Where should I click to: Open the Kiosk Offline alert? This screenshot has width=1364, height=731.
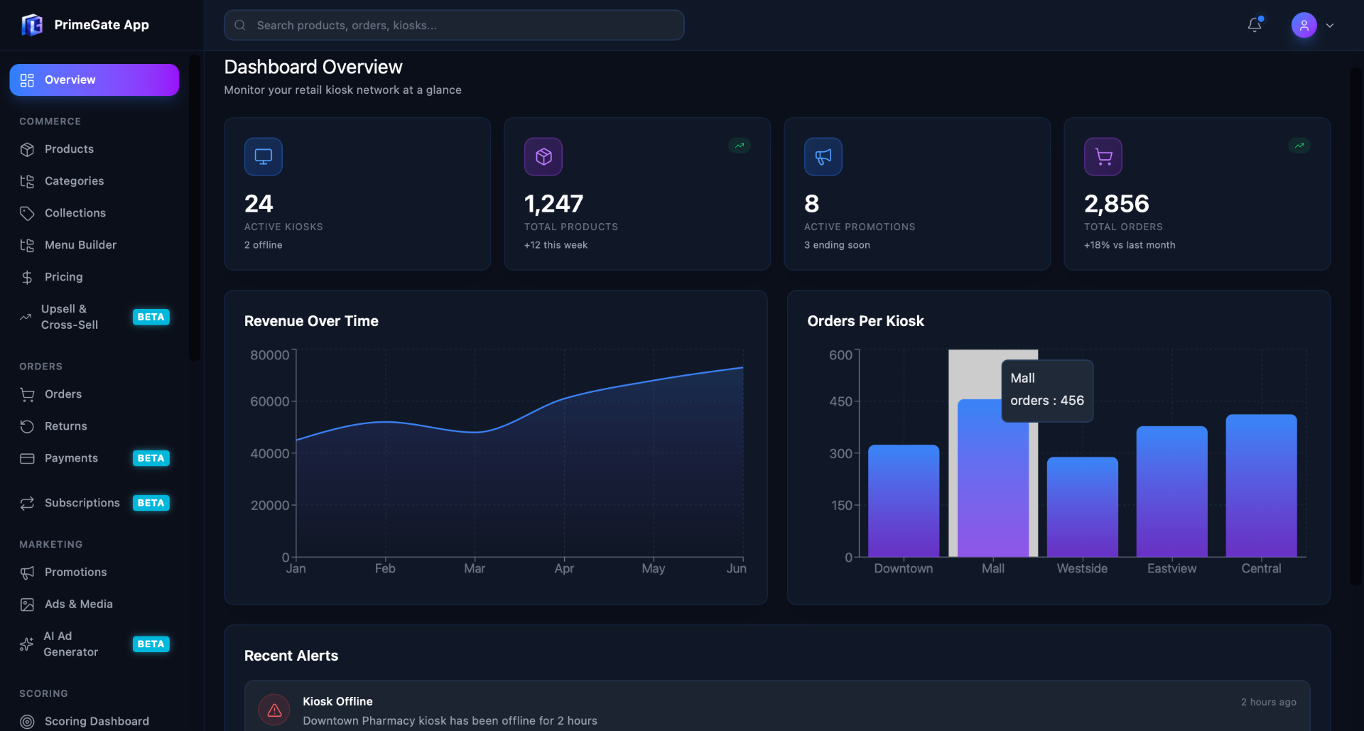click(x=777, y=706)
